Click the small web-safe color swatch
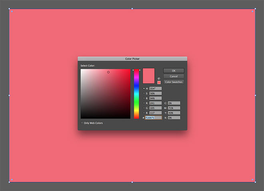This screenshot has height=191, width=264. click(159, 82)
